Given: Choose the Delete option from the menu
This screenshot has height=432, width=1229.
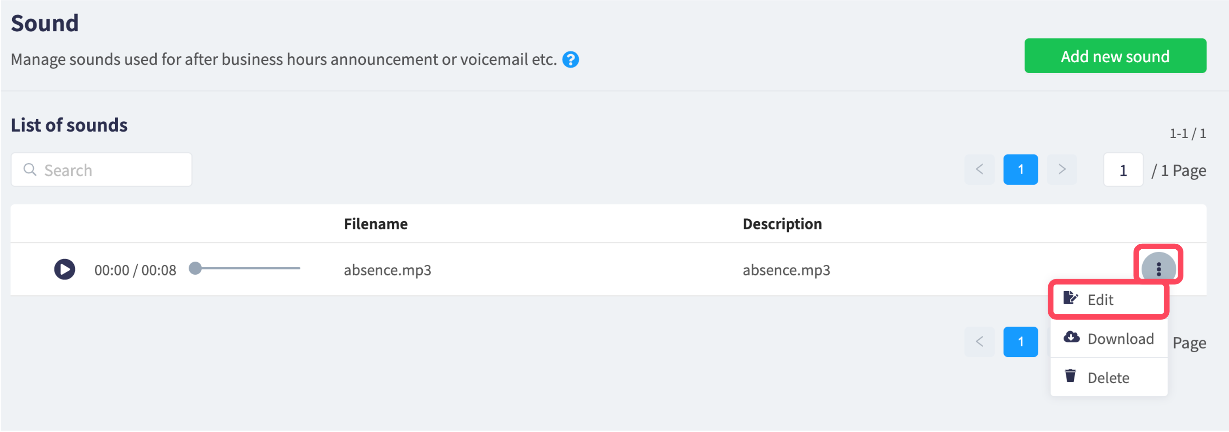Looking at the screenshot, I should click(x=1109, y=377).
